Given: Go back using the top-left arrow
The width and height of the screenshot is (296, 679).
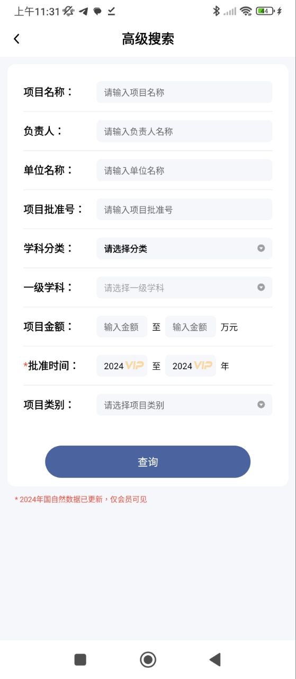Looking at the screenshot, I should (16, 39).
